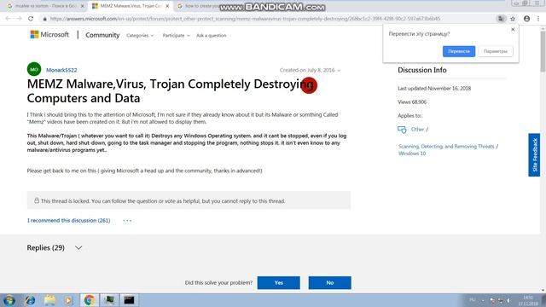Image resolution: width=546 pixels, height=307 pixels.
Task: Click the address bar URL field
Action: [245, 19]
